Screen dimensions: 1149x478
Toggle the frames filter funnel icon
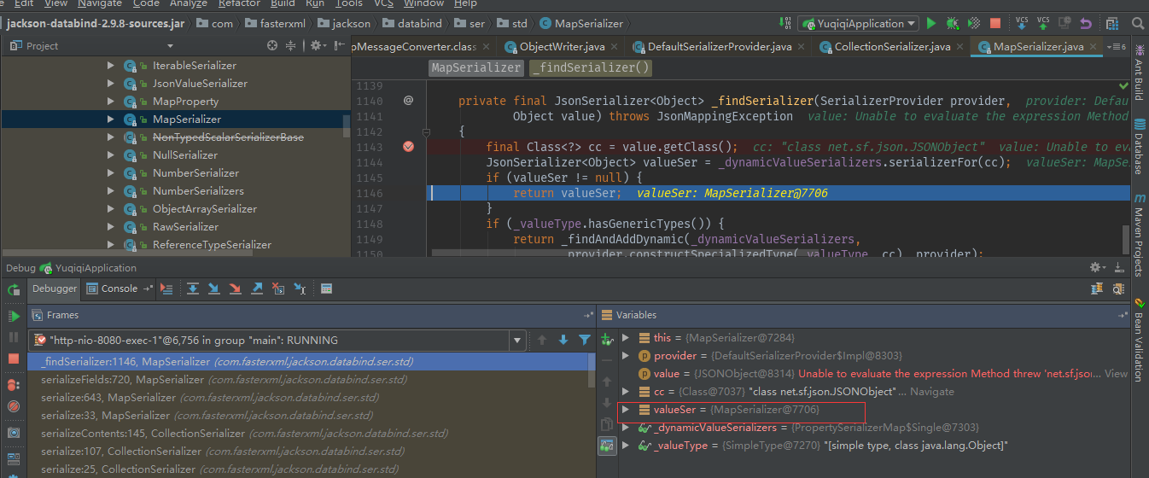coord(585,341)
